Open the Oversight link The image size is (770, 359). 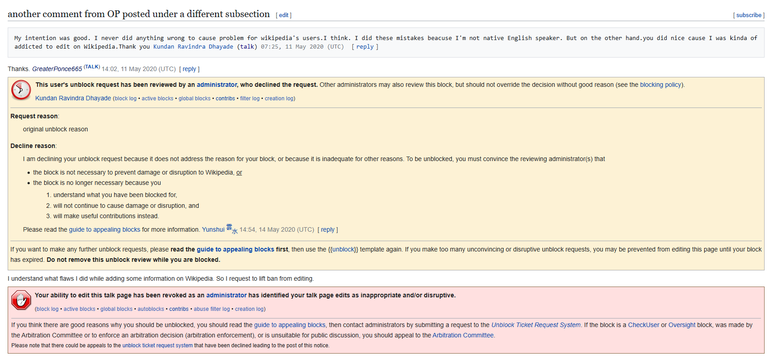682,325
